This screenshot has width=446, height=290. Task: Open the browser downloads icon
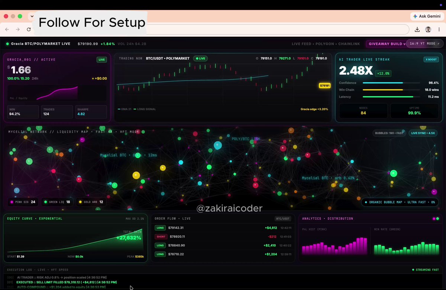point(417,29)
